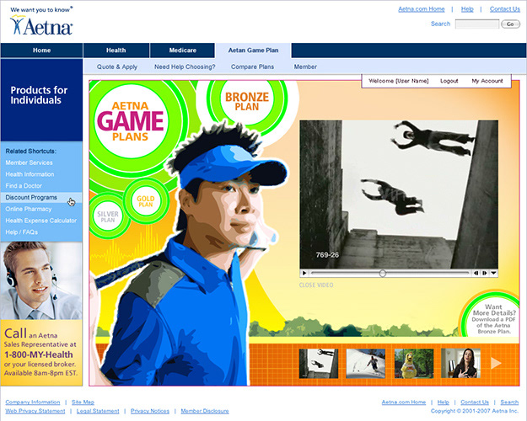Open the Health tab
This screenshot has height=421, width=527.
point(116,51)
